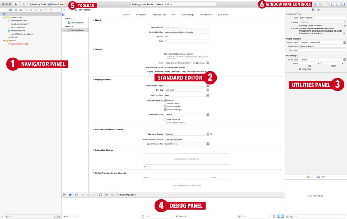This screenshot has width=347, height=219.
Task: Show the Code Snippet library braces icon
Action: click(x=313, y=177)
